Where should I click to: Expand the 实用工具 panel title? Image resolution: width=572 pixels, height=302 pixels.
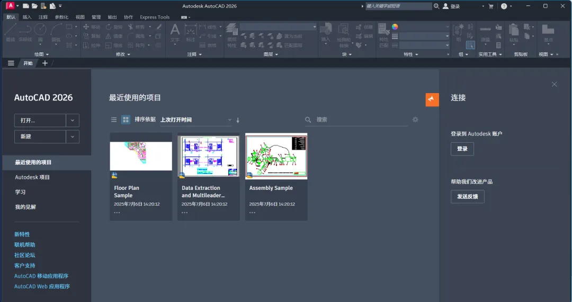490,54
